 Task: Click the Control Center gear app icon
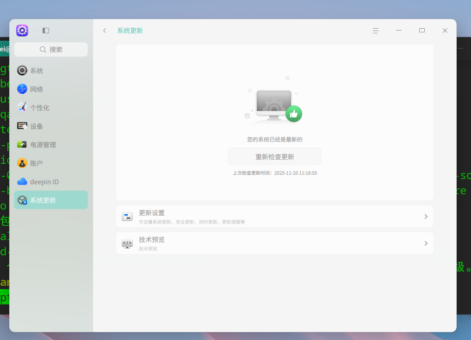(22, 31)
